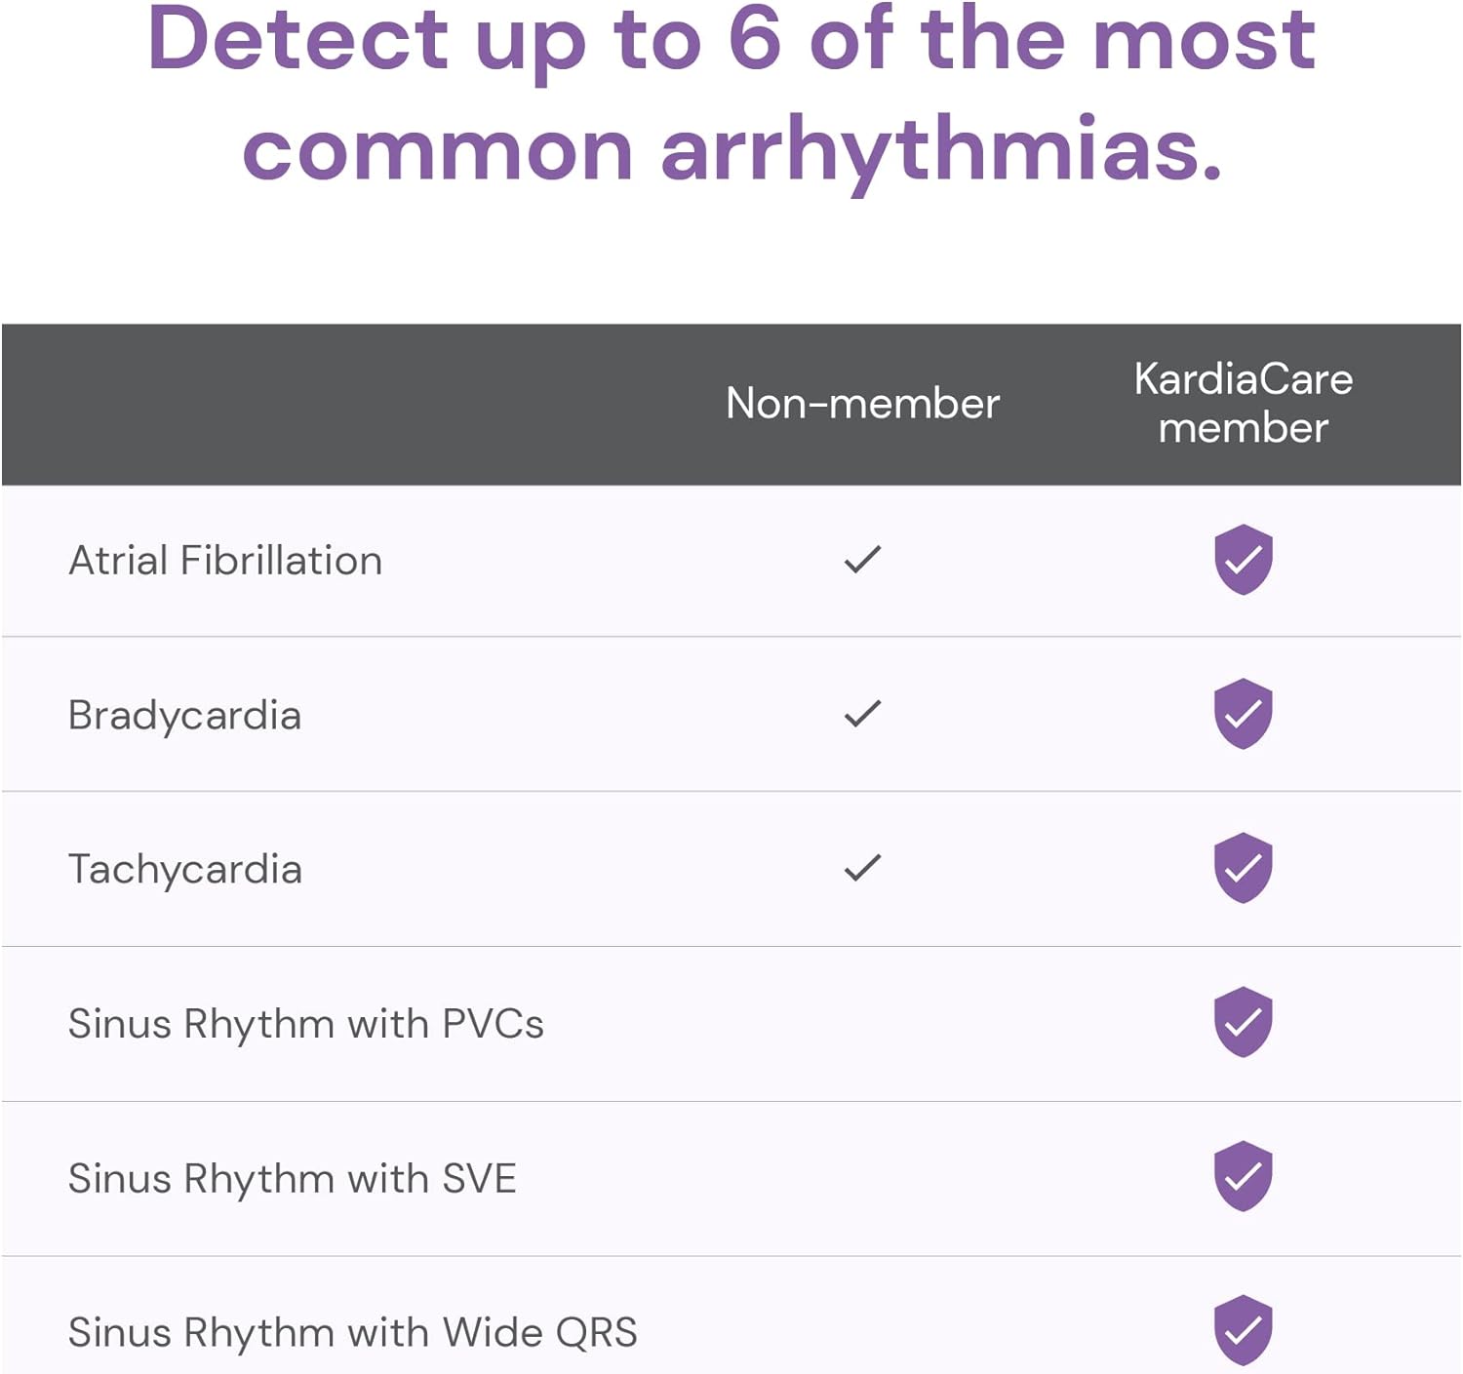Click the Sinus Rhythm with PVCs label
The height and width of the screenshot is (1374, 1463).
click(x=305, y=1024)
